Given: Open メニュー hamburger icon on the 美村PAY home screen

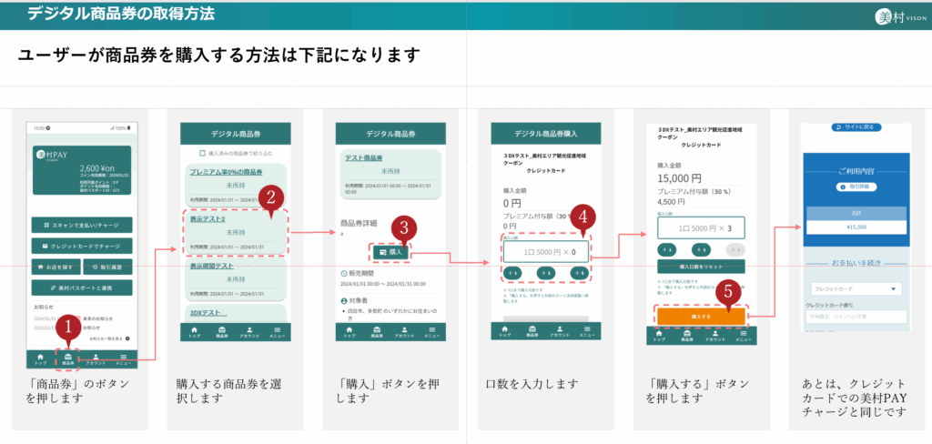Looking at the screenshot, I should coord(124,358).
